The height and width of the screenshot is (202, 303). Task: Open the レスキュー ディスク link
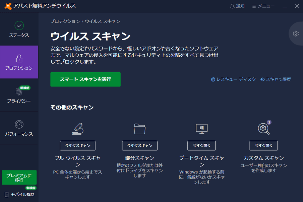[x=233, y=79]
